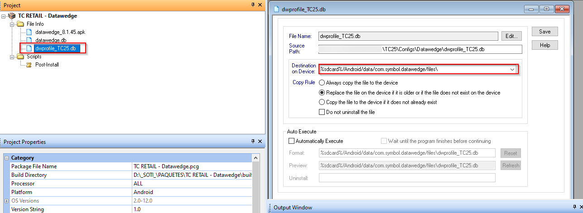Collapse the TC RETAIL - Datawedge tree root
Image resolution: width=583 pixels, height=213 pixels.
4,16
